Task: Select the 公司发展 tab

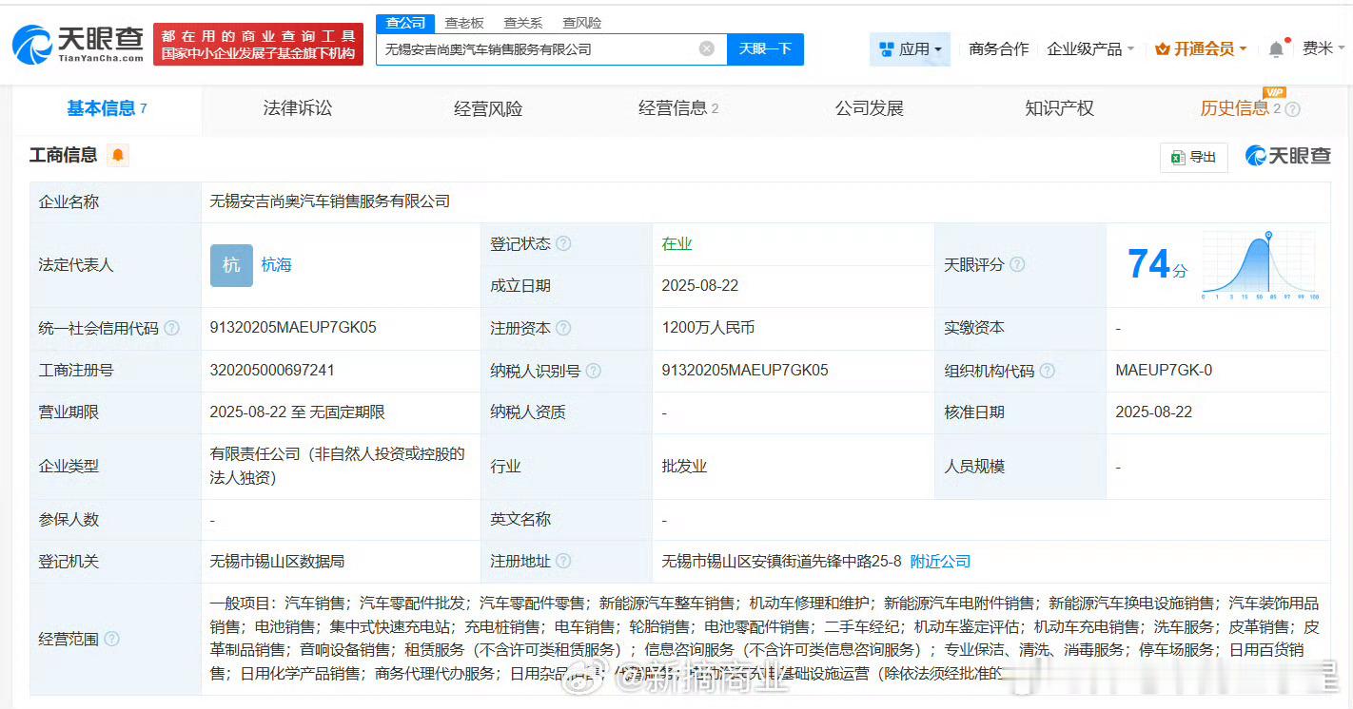Action: [x=869, y=108]
